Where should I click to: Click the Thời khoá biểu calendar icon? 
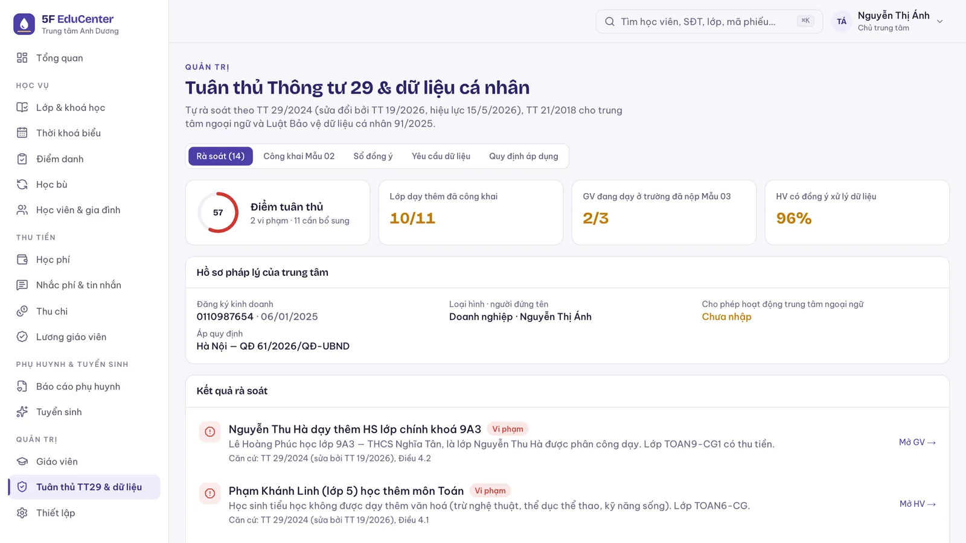click(x=22, y=133)
